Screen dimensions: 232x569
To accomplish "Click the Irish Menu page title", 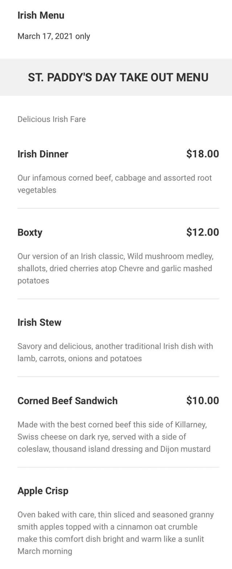I will click(41, 15).
